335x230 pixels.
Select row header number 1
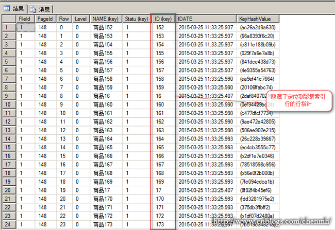(x=9, y=27)
